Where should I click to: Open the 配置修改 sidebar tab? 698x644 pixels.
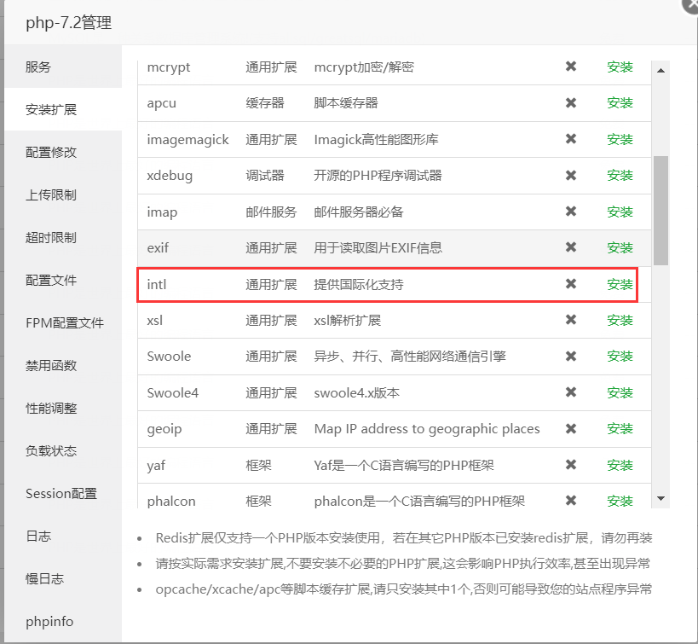(x=63, y=152)
